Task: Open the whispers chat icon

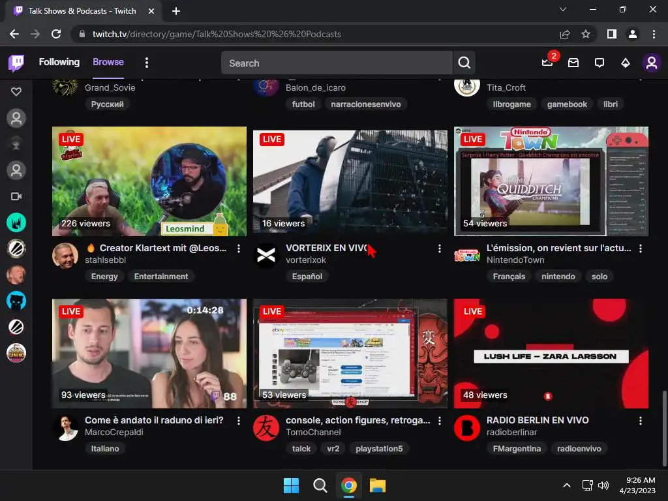Action: click(600, 63)
